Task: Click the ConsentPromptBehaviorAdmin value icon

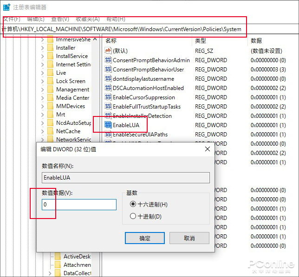Action: click(x=108, y=60)
